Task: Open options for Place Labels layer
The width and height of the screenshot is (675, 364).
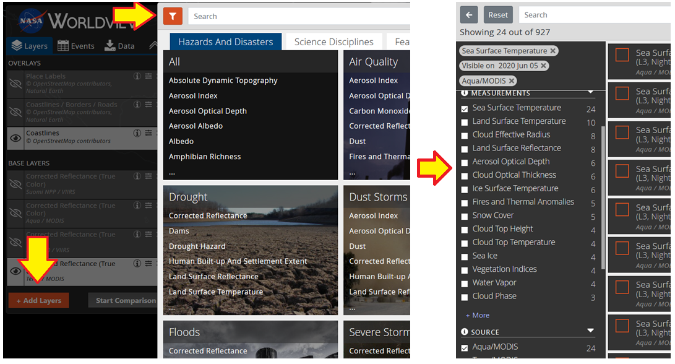Action: [148, 76]
